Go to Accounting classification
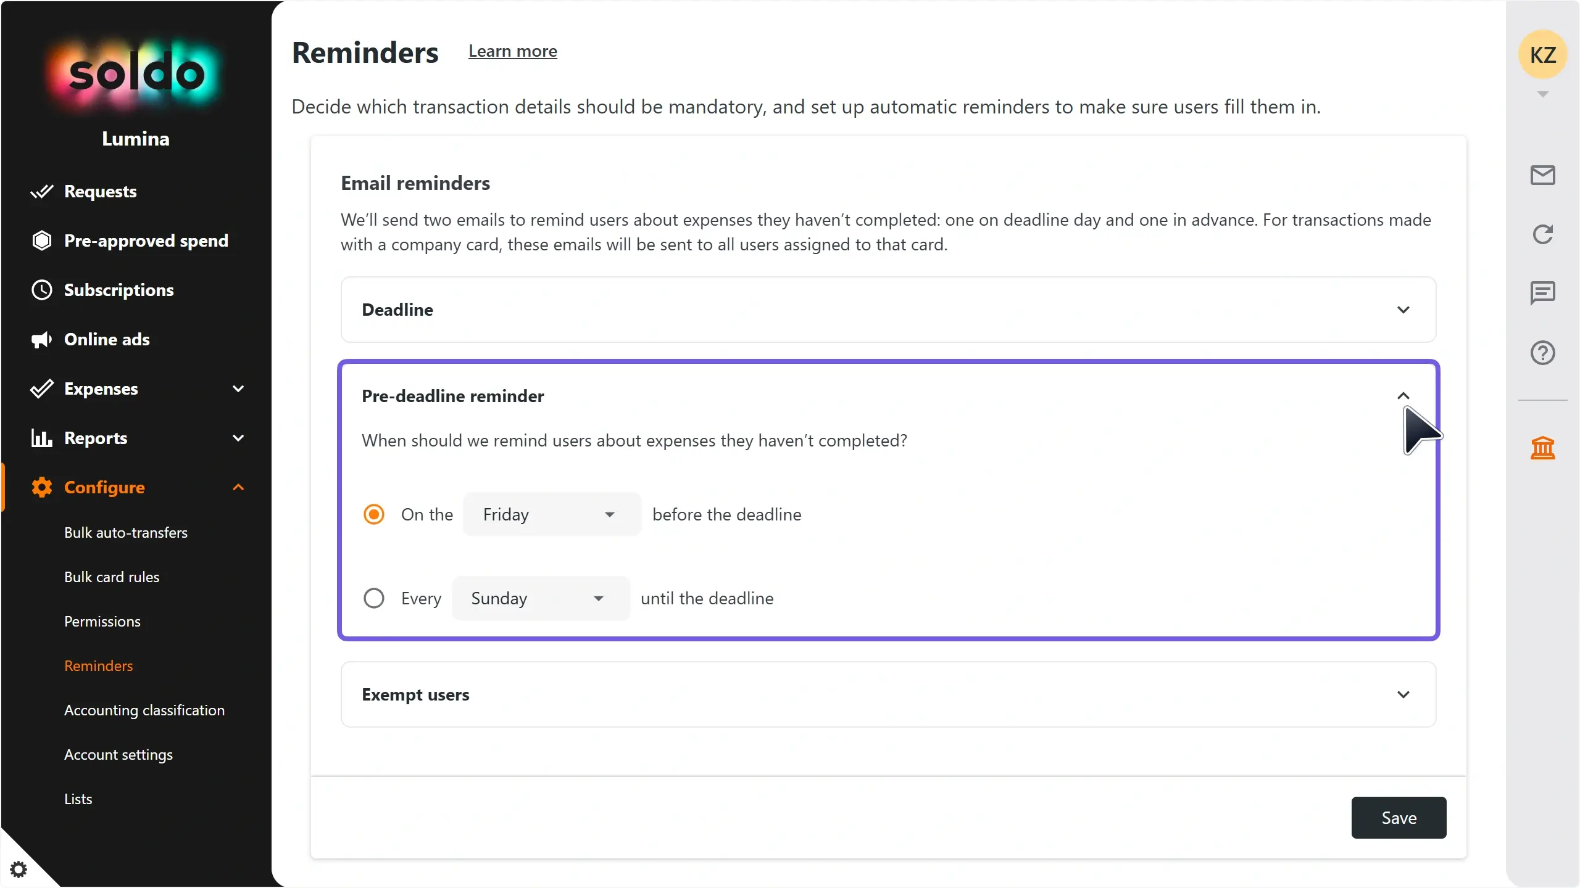This screenshot has height=888, width=1580. [144, 710]
